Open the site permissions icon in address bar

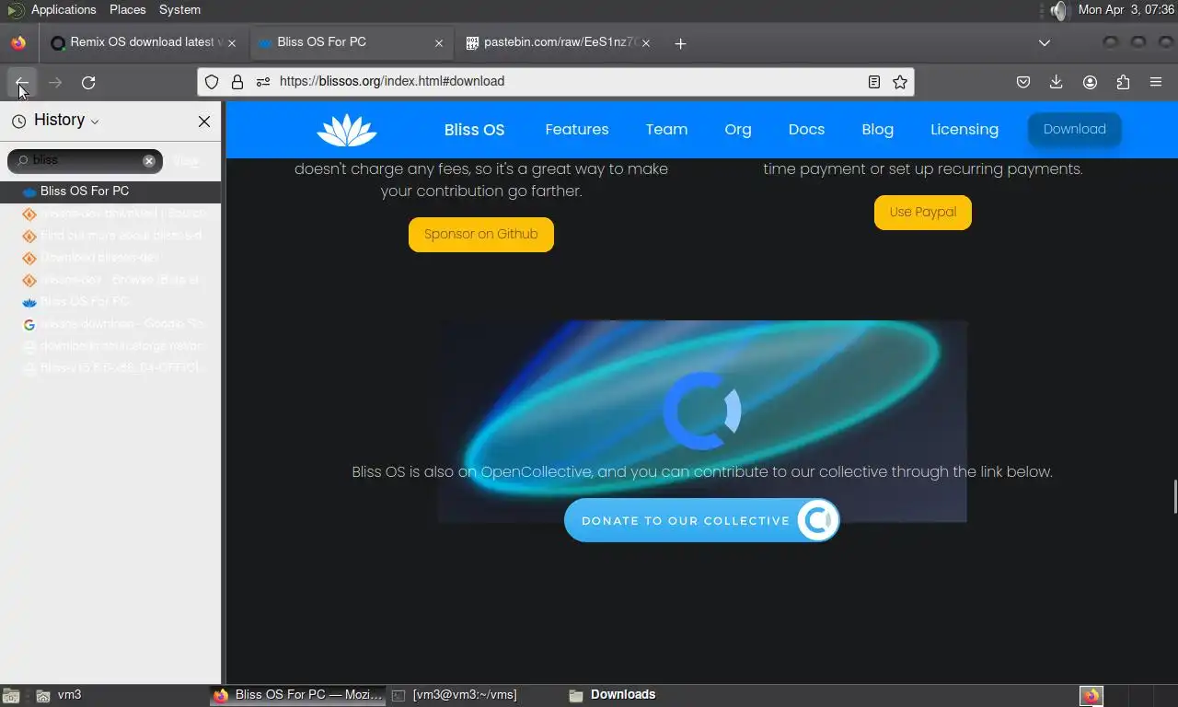tap(263, 82)
